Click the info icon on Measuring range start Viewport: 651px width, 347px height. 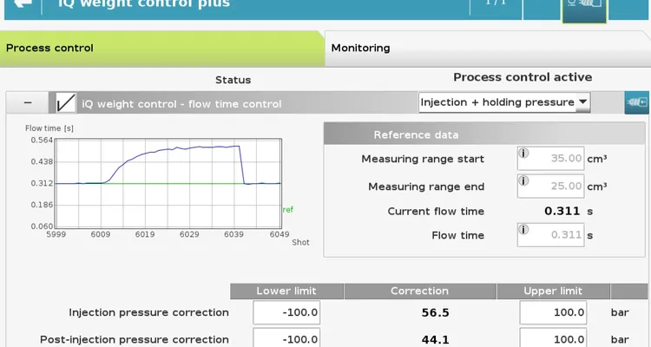click(x=523, y=153)
